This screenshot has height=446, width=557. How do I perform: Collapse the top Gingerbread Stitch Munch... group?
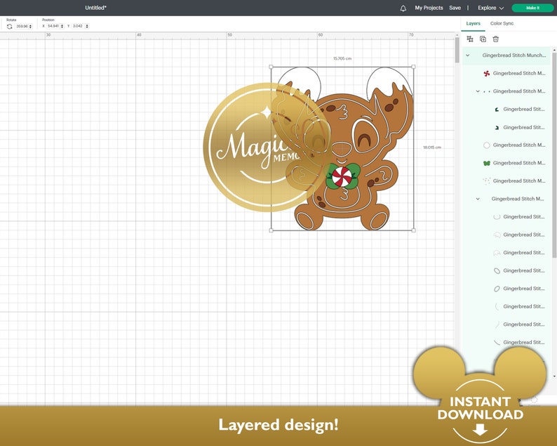[468, 55]
